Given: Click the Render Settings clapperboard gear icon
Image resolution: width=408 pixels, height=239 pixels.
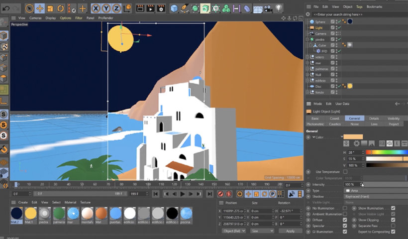Looking at the screenshot, I should click(x=161, y=8).
